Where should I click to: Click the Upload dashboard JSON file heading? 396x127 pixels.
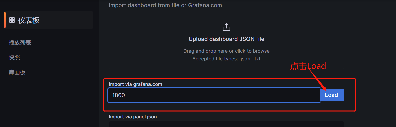226,39
